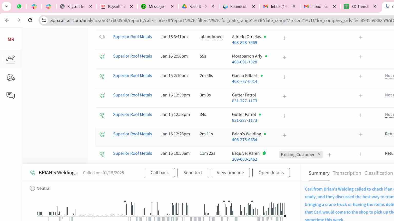Click the abandoned duration label

[x=211, y=37]
